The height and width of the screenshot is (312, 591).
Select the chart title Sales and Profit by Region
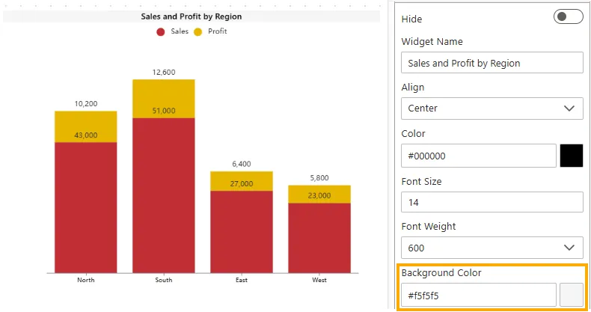point(192,16)
